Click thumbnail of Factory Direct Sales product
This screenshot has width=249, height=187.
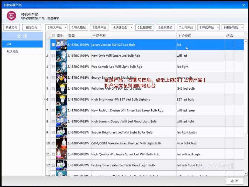click(x=61, y=165)
